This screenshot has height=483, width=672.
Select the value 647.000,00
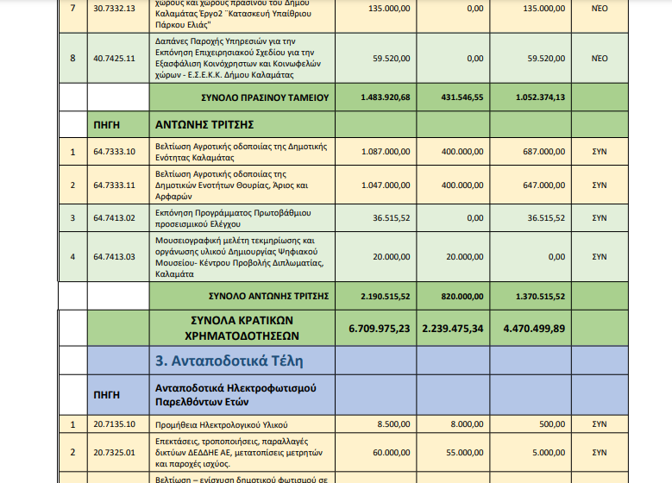(x=543, y=185)
